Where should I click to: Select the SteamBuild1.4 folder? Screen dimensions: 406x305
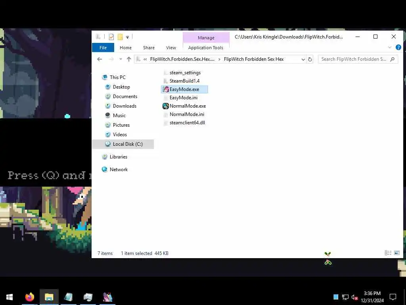pos(184,81)
